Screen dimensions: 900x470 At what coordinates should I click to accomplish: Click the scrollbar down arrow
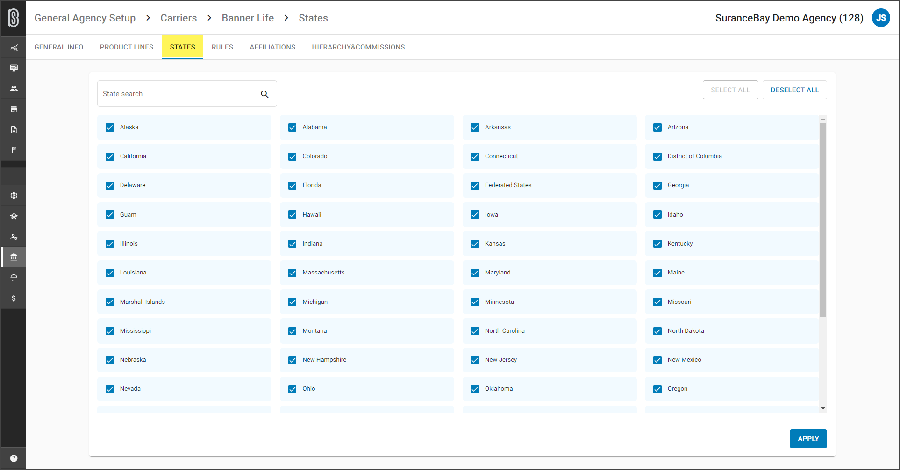823,408
